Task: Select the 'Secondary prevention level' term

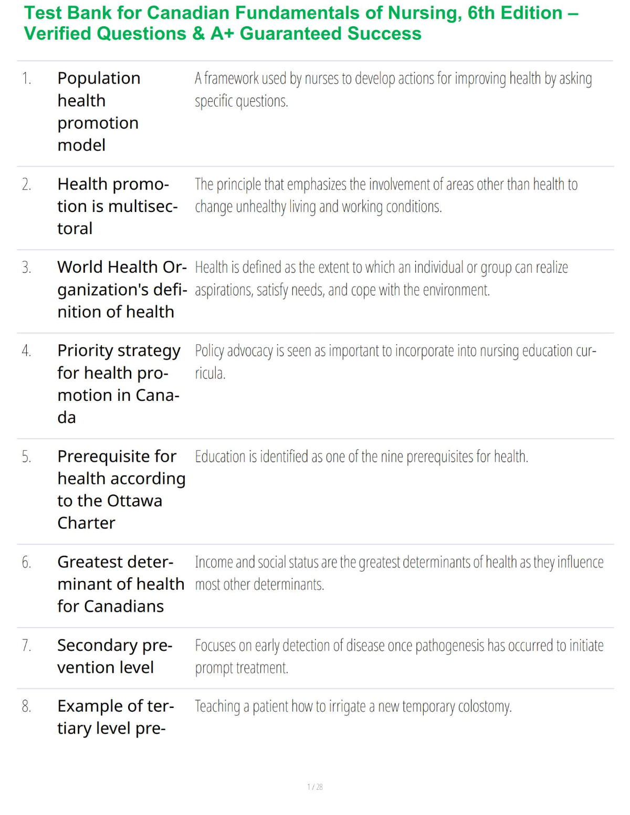Action: (115, 656)
